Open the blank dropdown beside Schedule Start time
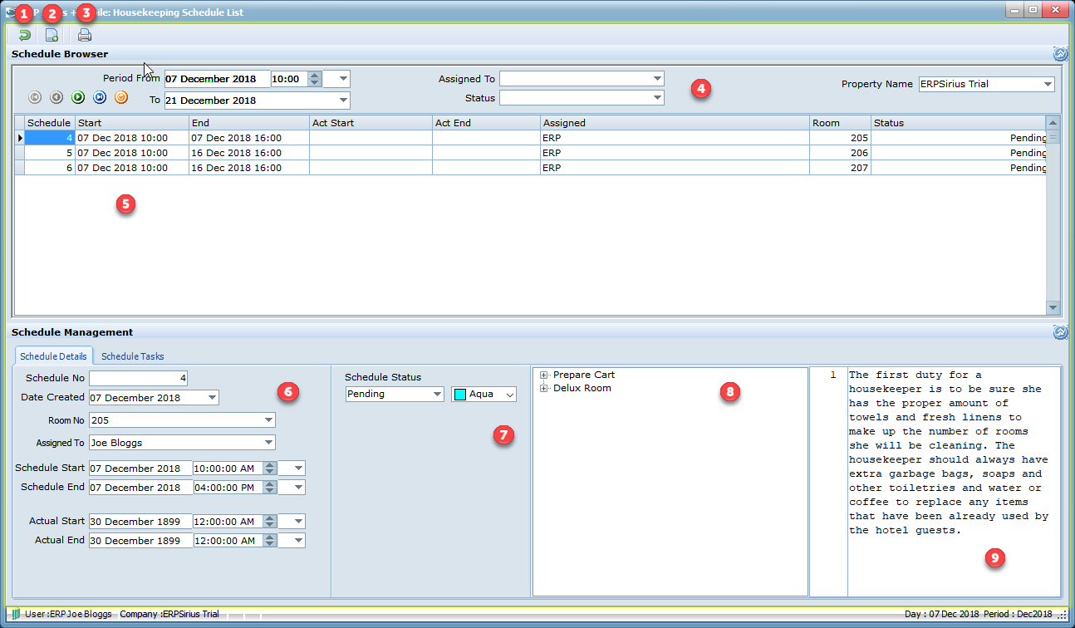Viewport: 1075px width, 628px height. tap(292, 468)
